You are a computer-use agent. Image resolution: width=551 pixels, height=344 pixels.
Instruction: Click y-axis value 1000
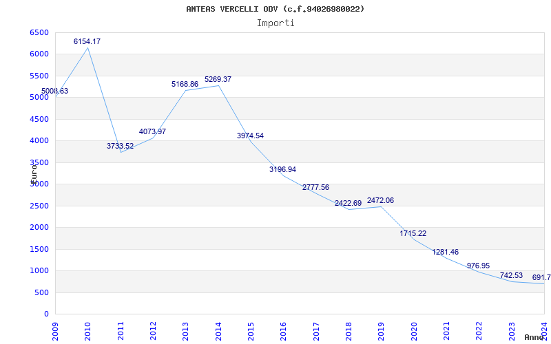(x=39, y=270)
